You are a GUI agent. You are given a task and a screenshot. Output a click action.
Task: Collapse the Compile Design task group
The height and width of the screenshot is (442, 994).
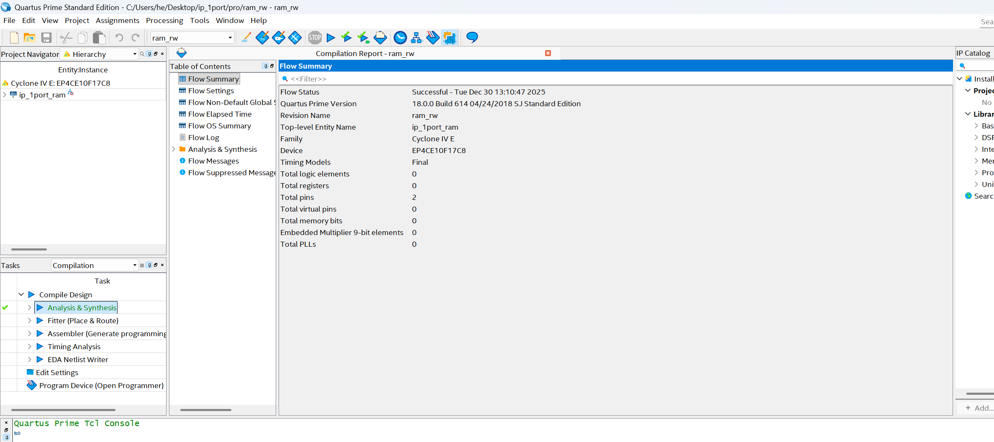[x=21, y=294]
